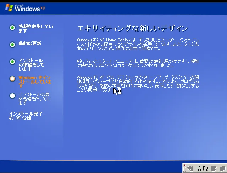
Task: Click the 'インストール完了: 約 39 分後' estimate
Action: click(26, 116)
